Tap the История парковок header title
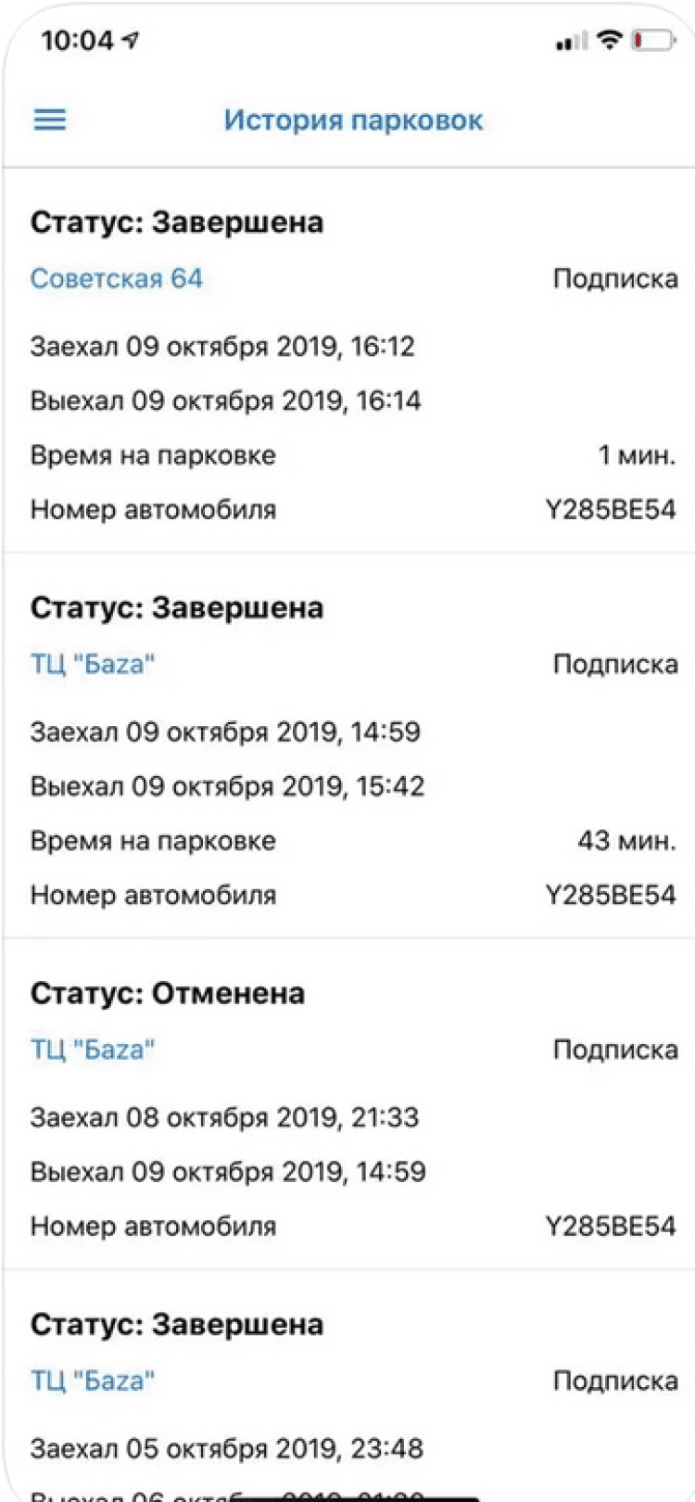 pos(353,121)
